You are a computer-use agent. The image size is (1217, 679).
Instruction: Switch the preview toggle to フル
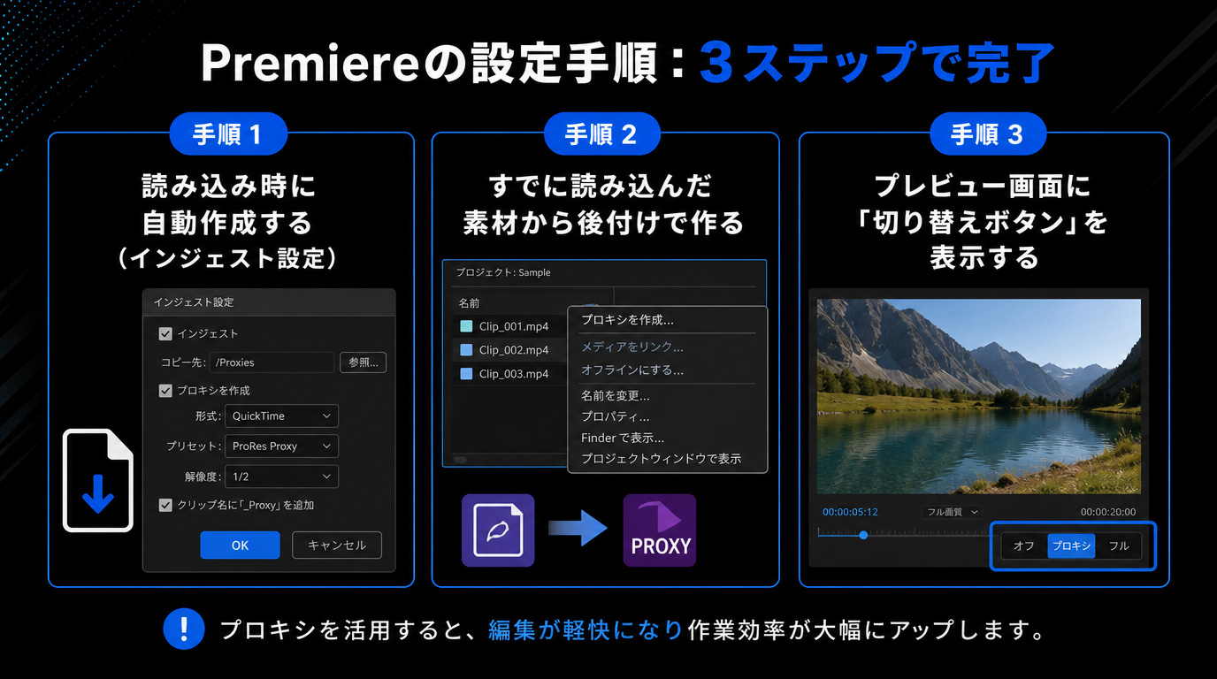pyautogui.click(x=1119, y=546)
